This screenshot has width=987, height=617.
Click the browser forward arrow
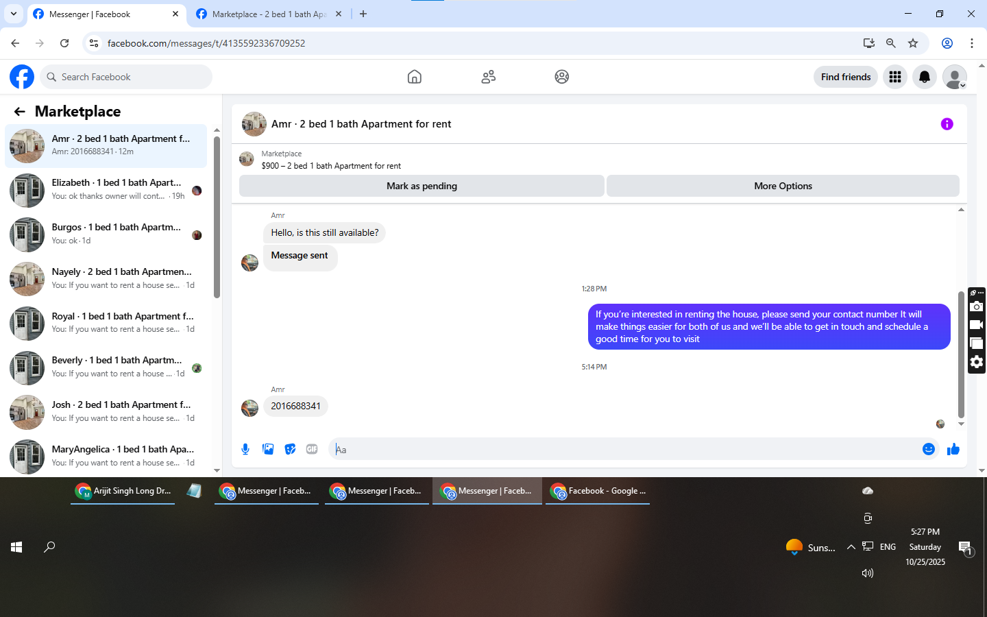[40, 43]
